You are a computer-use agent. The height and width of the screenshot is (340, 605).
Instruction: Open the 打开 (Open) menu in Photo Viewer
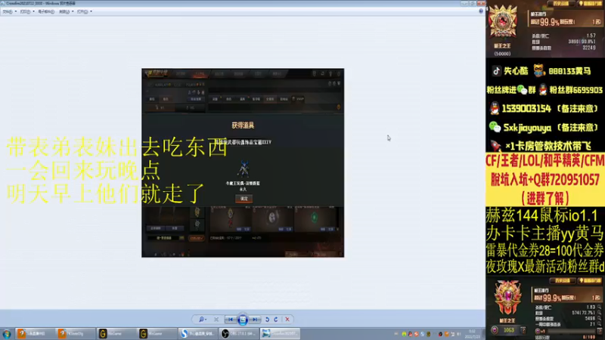coord(82,11)
